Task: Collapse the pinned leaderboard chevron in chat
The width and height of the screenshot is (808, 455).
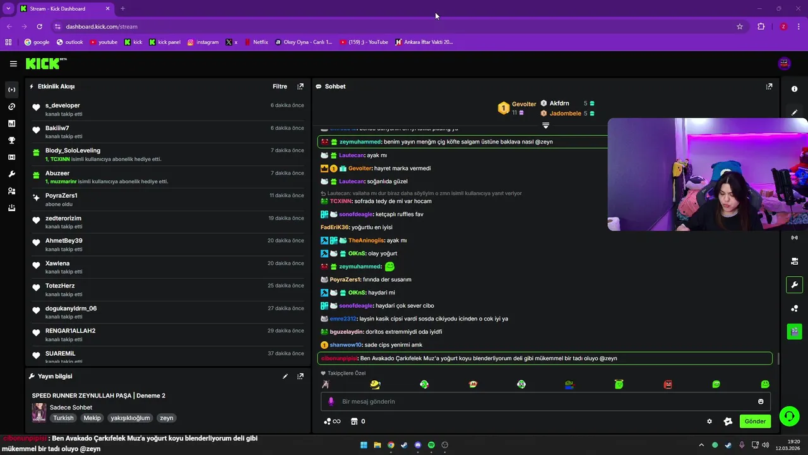Action: (x=545, y=125)
